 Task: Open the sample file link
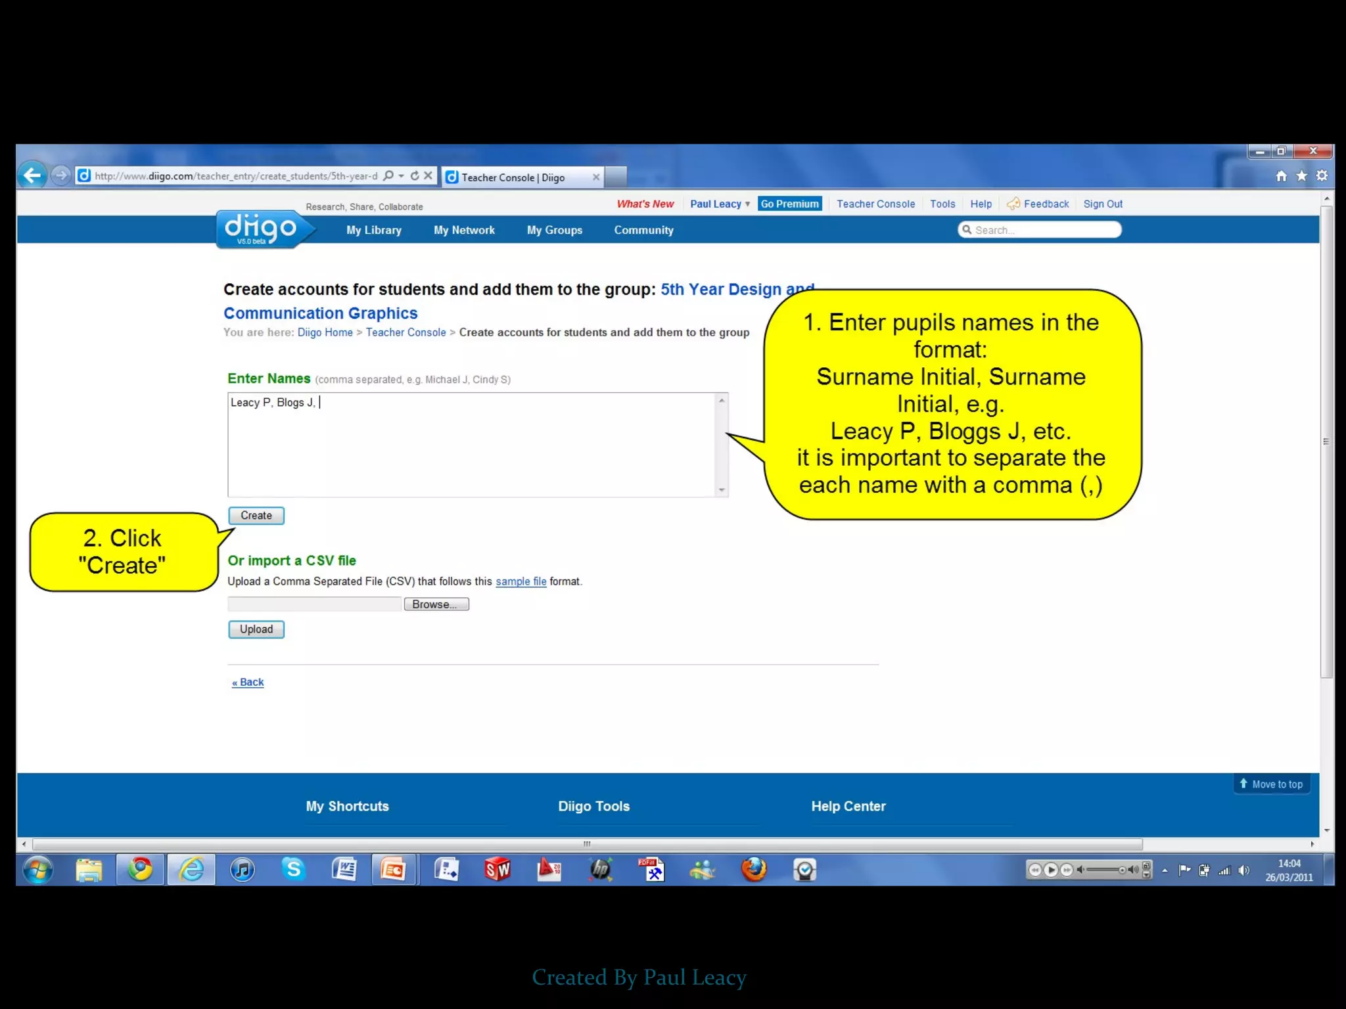pyautogui.click(x=521, y=581)
